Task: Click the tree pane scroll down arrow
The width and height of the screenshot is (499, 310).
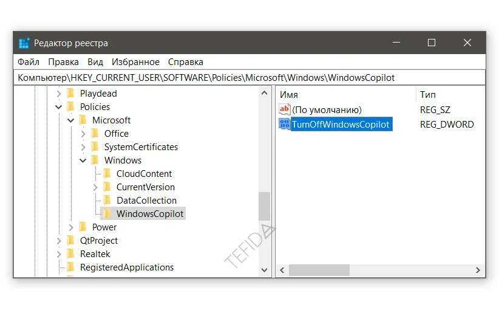Action: pyautogui.click(x=264, y=270)
